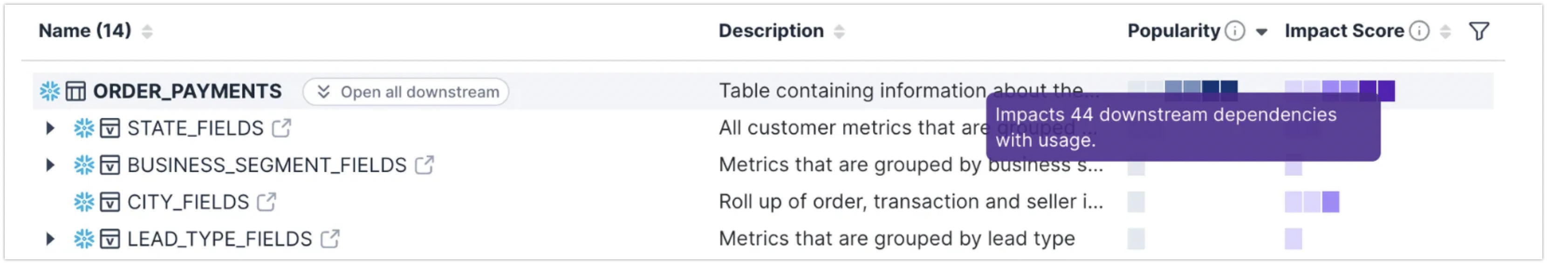Open LEAD_TYPE_FIELDS external link icon

point(330,239)
